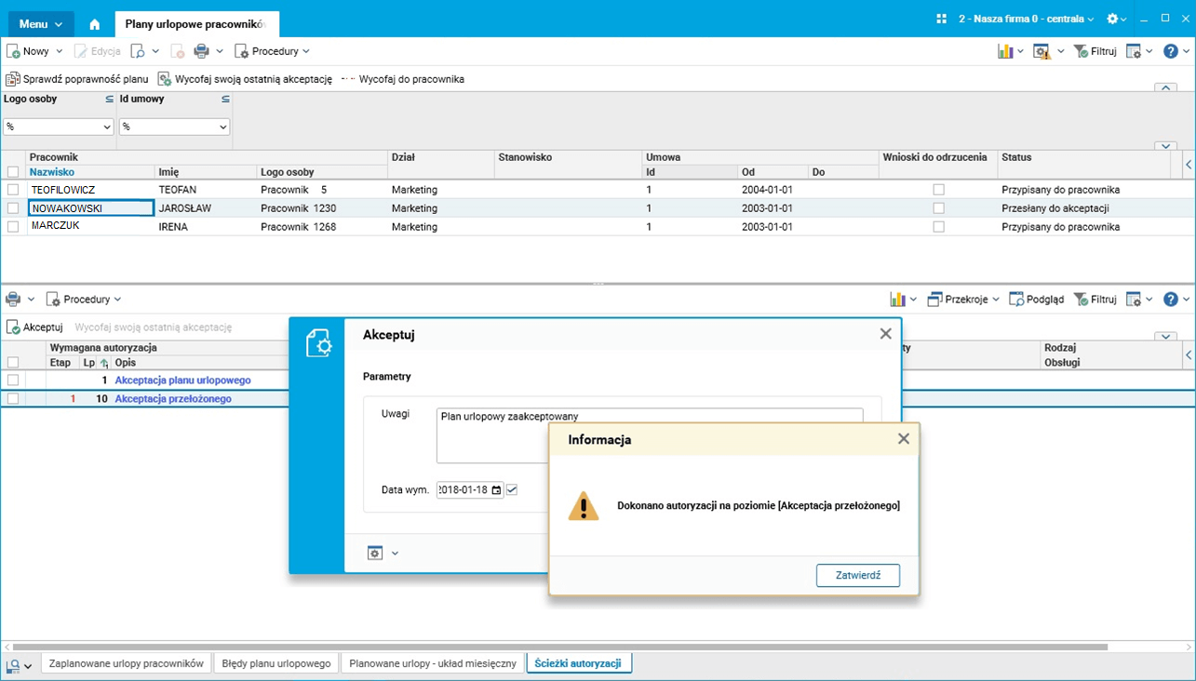Check Wnioski do odrzucenia for TEOFILOWICZ

pos(938,190)
